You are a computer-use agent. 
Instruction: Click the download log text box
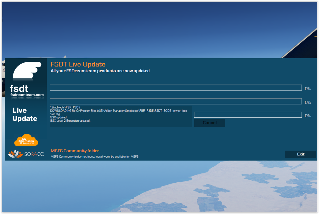pos(121,116)
